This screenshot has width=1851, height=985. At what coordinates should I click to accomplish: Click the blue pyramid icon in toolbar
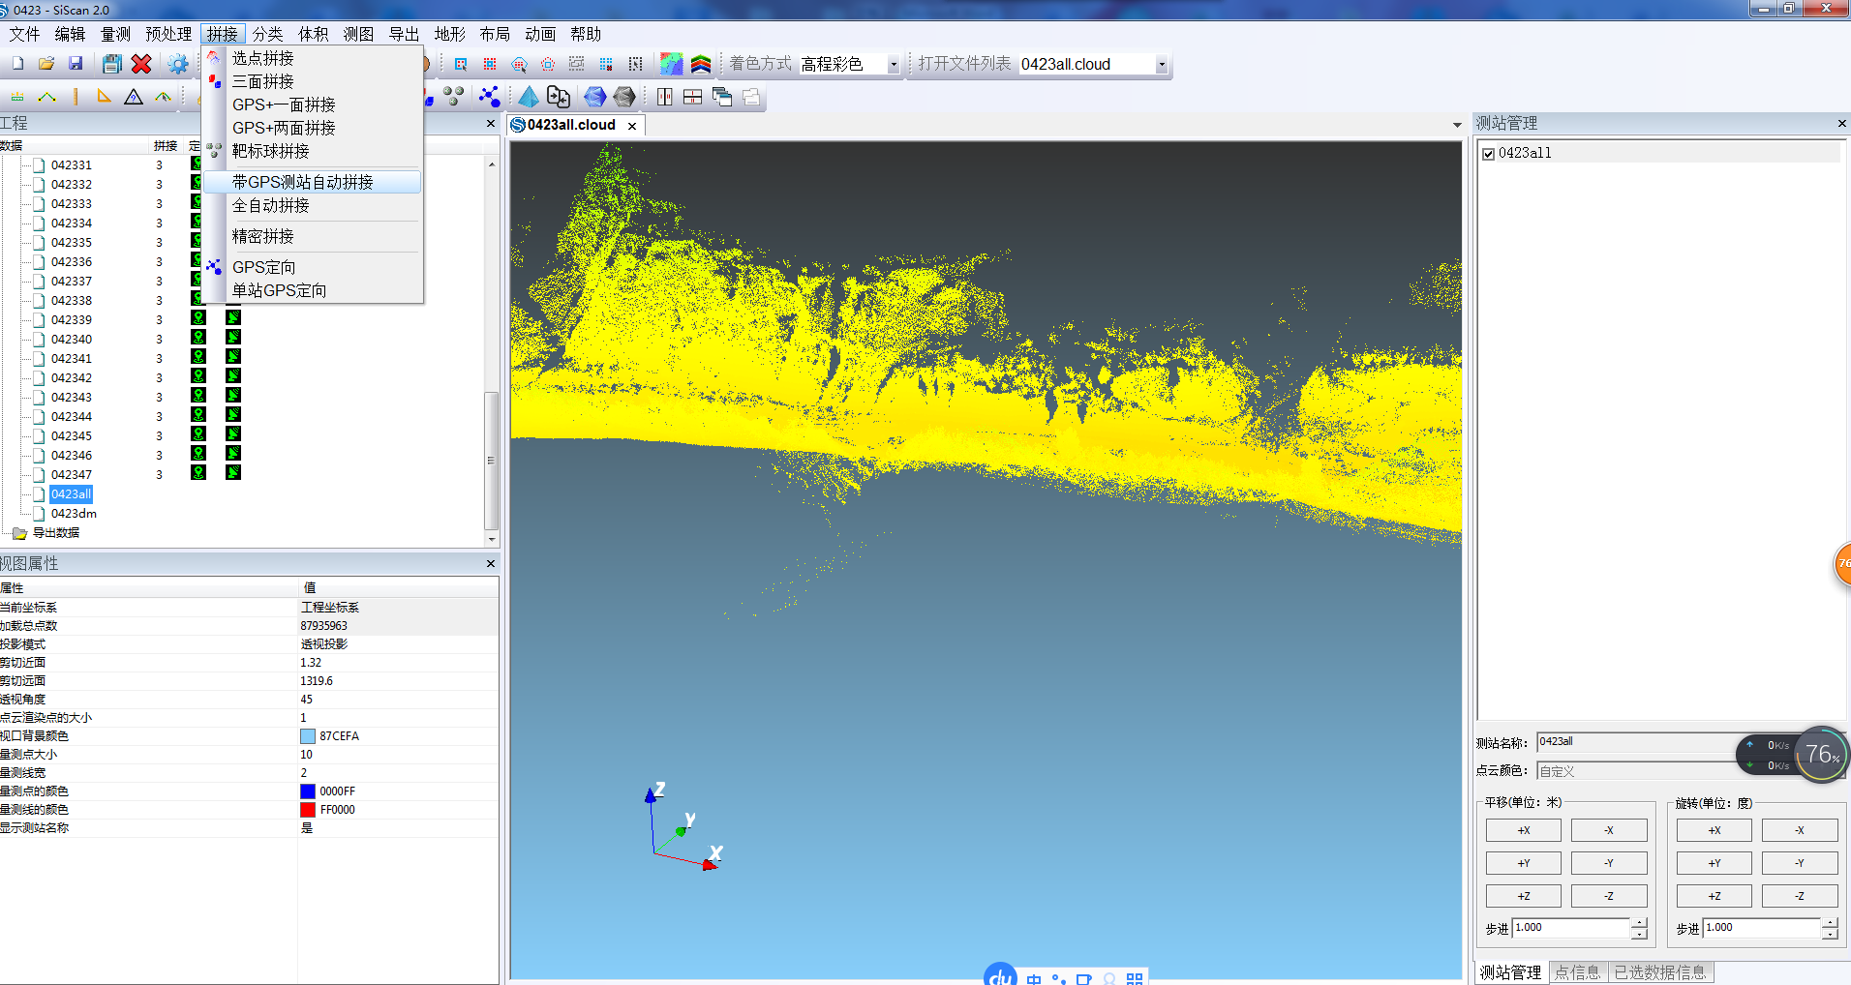tap(528, 97)
